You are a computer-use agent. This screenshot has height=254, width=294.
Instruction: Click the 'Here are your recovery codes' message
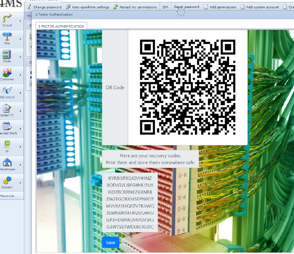click(x=150, y=159)
